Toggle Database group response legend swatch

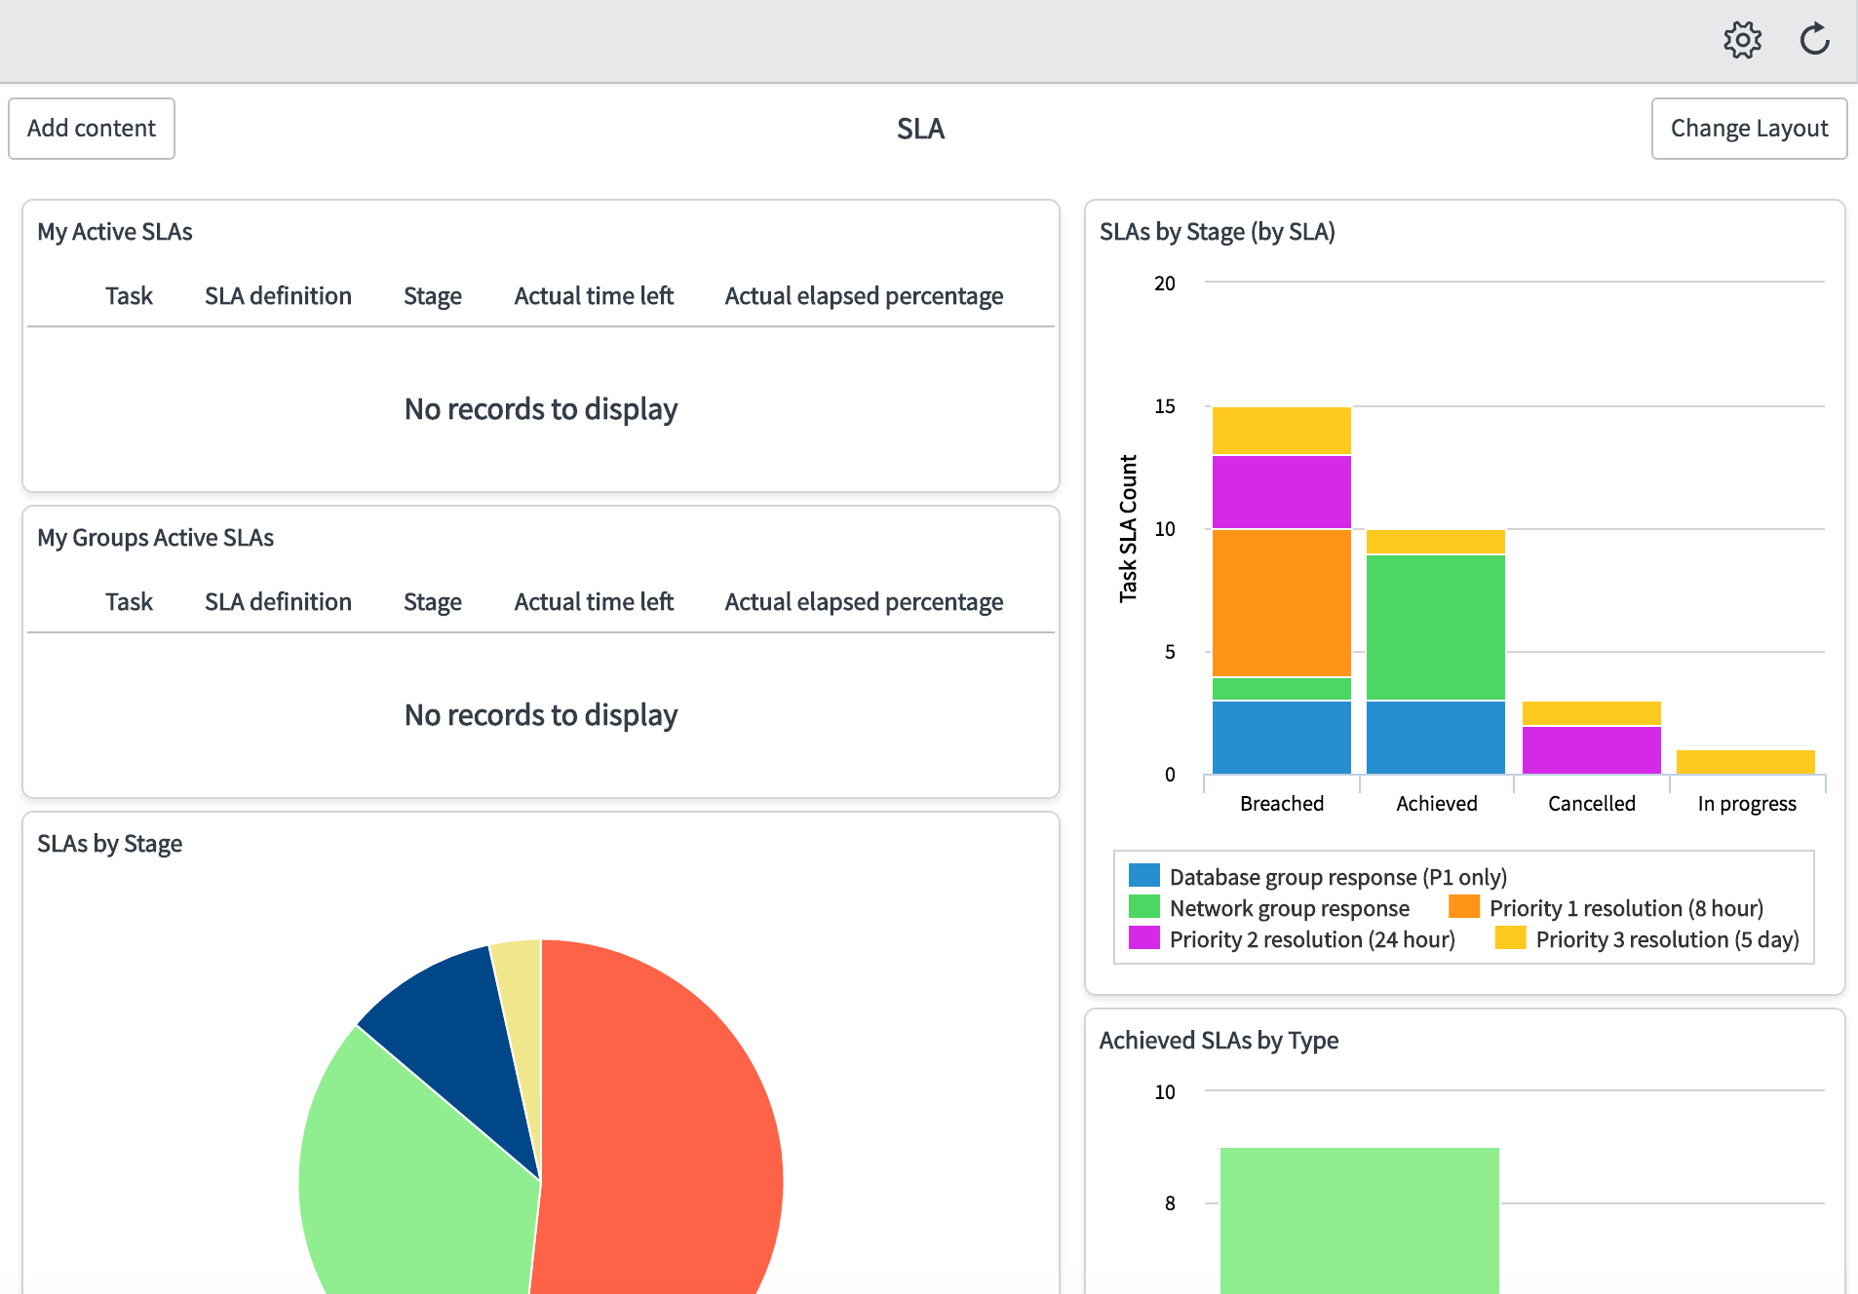point(1144,876)
